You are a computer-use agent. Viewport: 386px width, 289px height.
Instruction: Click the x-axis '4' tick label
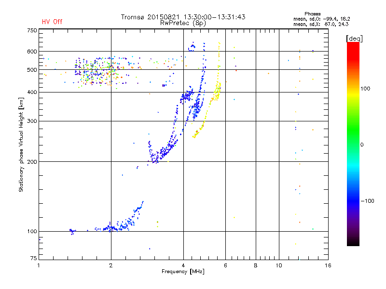coord(183,265)
